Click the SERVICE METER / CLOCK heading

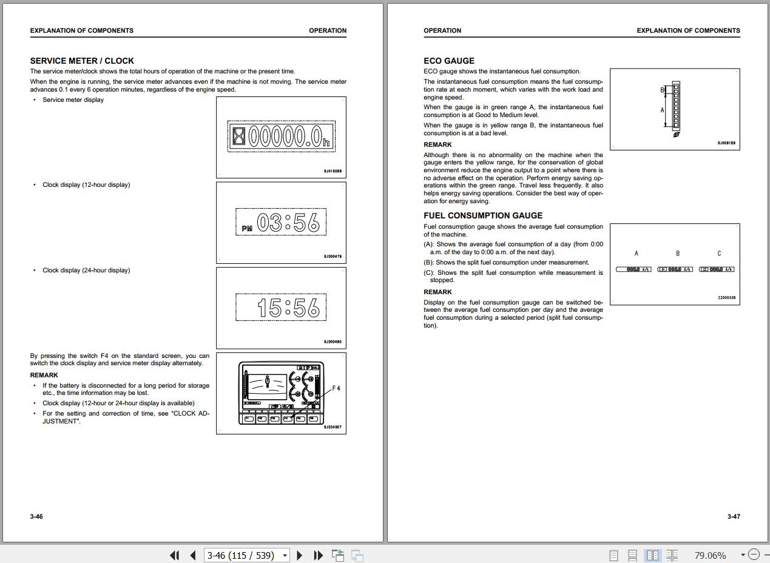82,61
